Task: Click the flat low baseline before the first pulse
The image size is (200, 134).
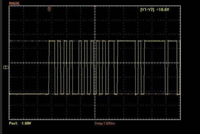Action: click(29, 94)
